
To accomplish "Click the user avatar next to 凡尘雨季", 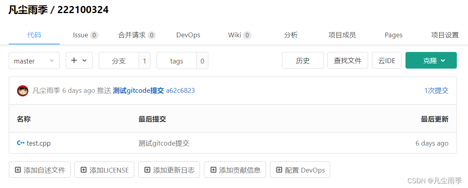I will 23,90.
